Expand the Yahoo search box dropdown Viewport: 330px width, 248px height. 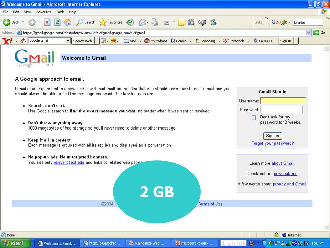point(68,41)
